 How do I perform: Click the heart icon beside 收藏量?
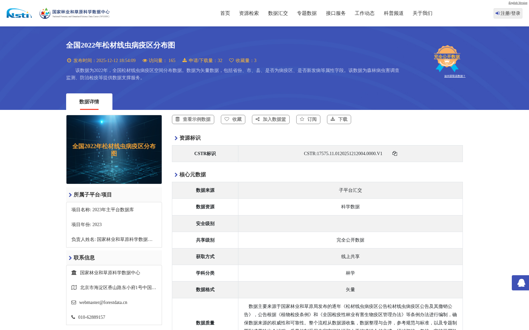click(231, 60)
